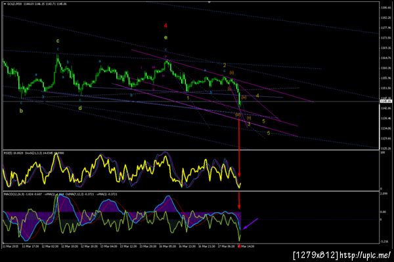Screen dimensions: 394x262
Task: Click the 1142.86 price axis value
Action: 387,108
